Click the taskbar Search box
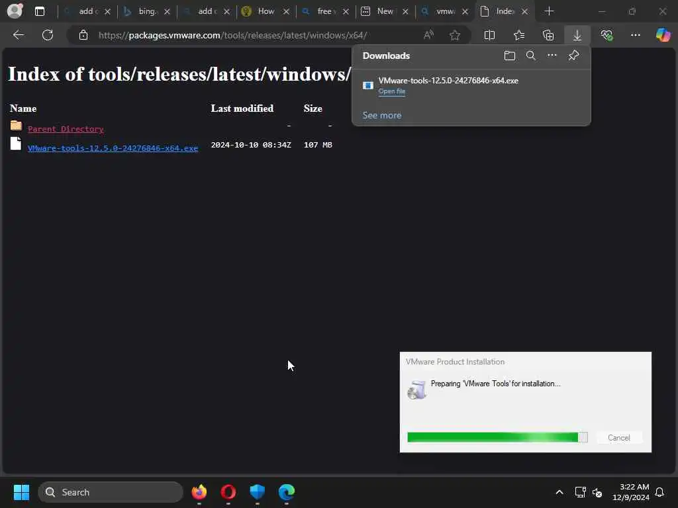 tap(111, 492)
